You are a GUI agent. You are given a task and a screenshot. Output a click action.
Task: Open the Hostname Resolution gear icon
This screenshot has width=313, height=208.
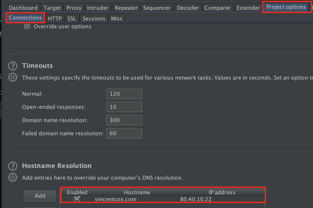tap(13, 177)
